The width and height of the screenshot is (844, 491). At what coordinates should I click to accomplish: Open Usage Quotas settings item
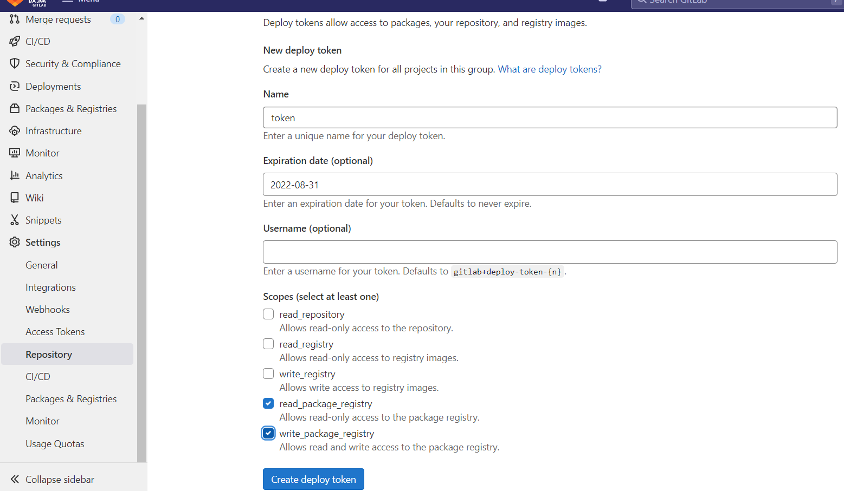point(67,444)
